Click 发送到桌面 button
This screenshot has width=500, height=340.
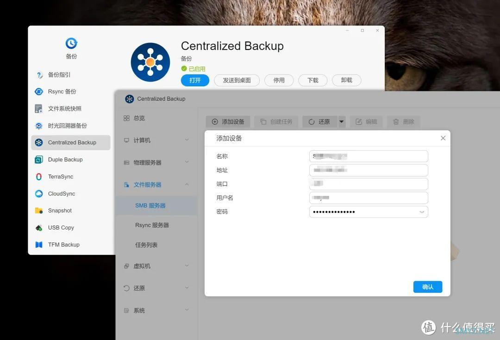pos(237,80)
